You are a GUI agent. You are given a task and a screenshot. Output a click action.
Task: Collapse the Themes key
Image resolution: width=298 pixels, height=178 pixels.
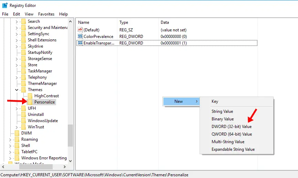coord(17,90)
